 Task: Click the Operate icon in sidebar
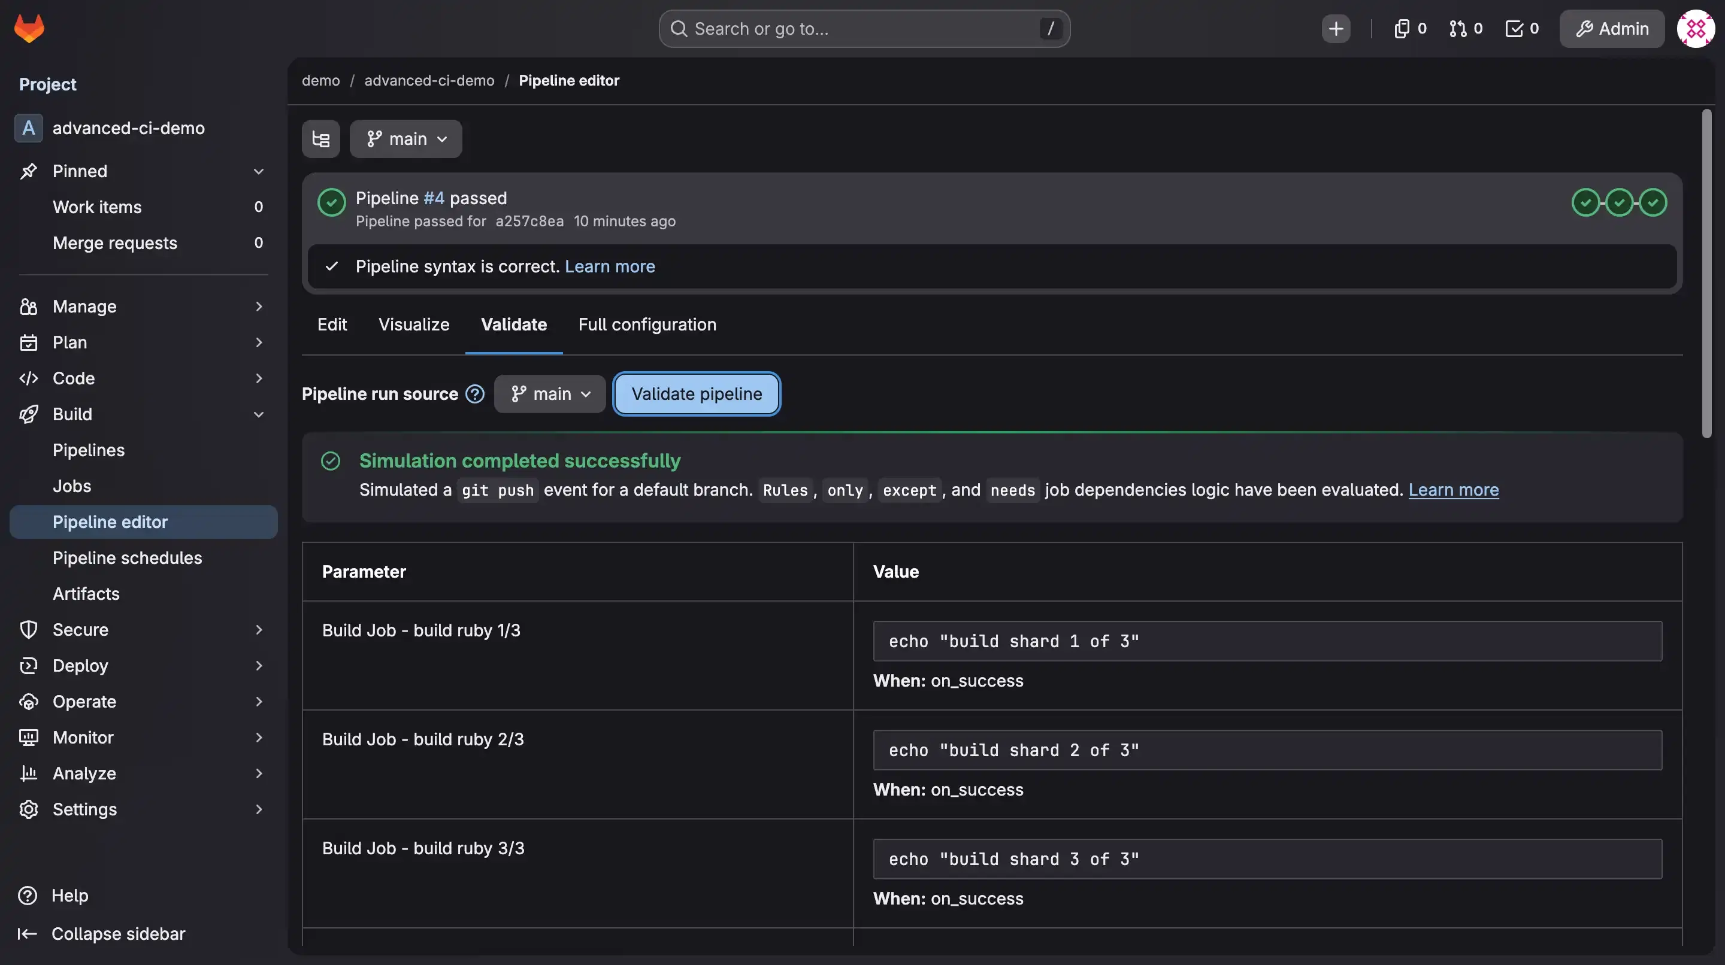click(x=28, y=702)
